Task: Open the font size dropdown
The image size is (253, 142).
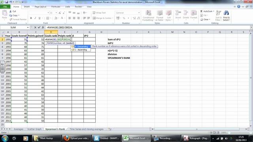Action: pos(56,13)
